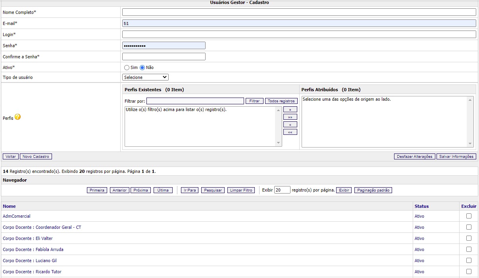
Task: Open the Tipo de usuário dropdown
Action: [x=145, y=77]
